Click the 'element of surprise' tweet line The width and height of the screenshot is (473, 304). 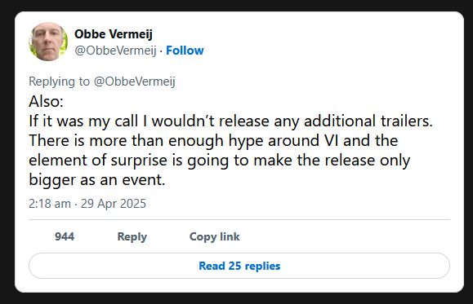pos(219,160)
